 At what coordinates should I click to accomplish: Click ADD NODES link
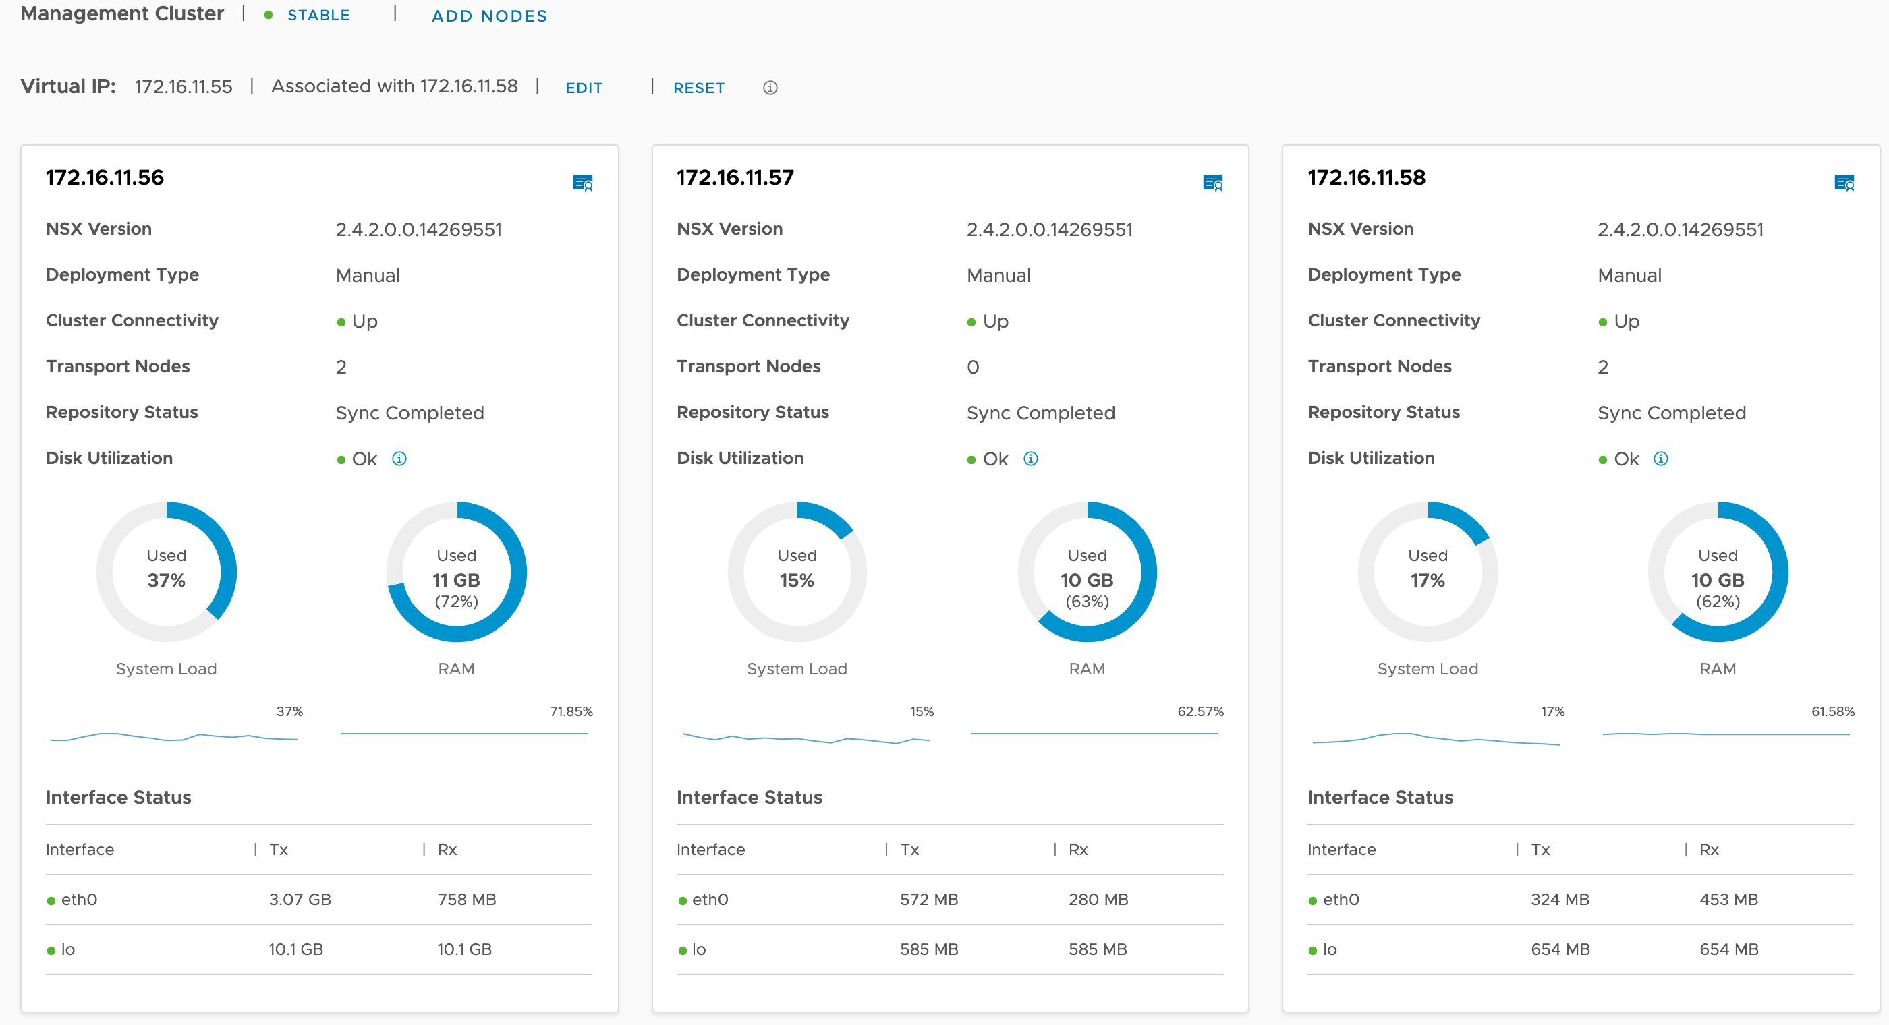point(489,16)
